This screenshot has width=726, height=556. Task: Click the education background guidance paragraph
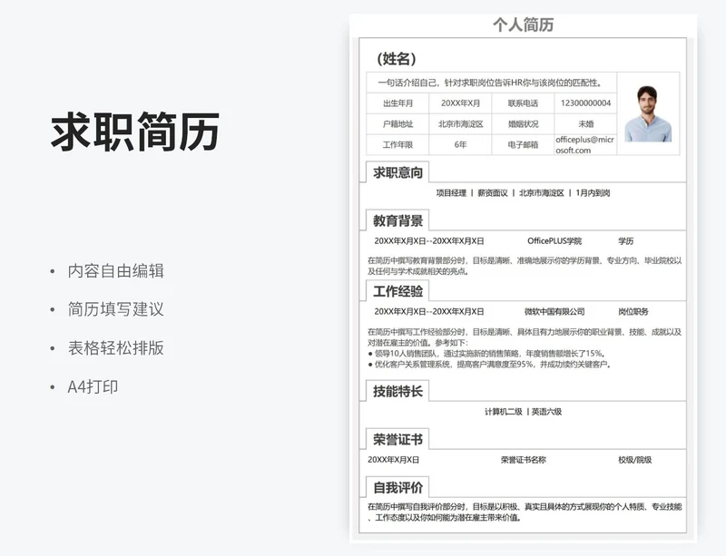[525, 266]
